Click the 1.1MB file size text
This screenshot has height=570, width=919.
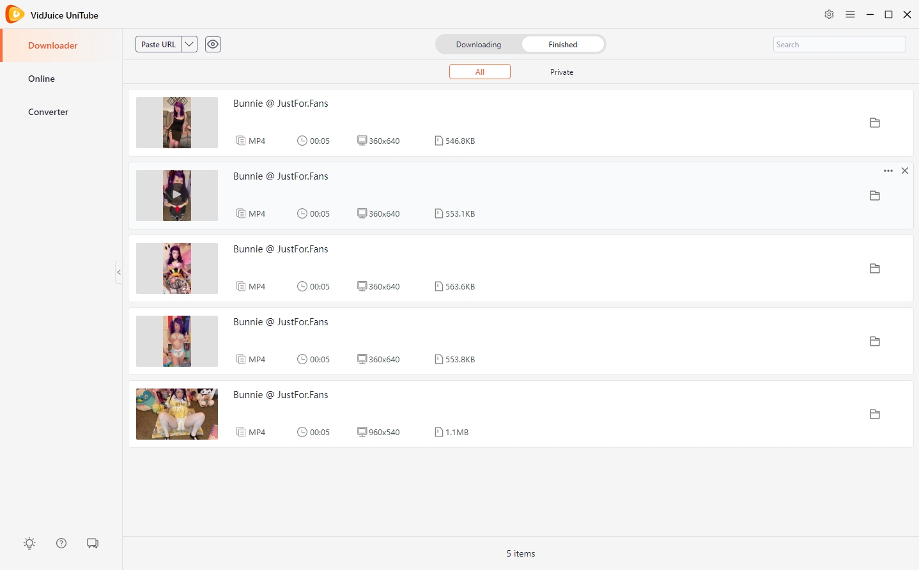(x=457, y=433)
